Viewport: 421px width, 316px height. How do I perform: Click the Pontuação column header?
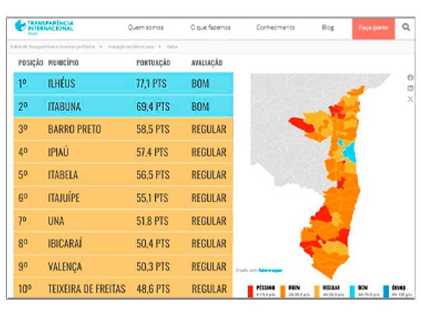(x=153, y=63)
